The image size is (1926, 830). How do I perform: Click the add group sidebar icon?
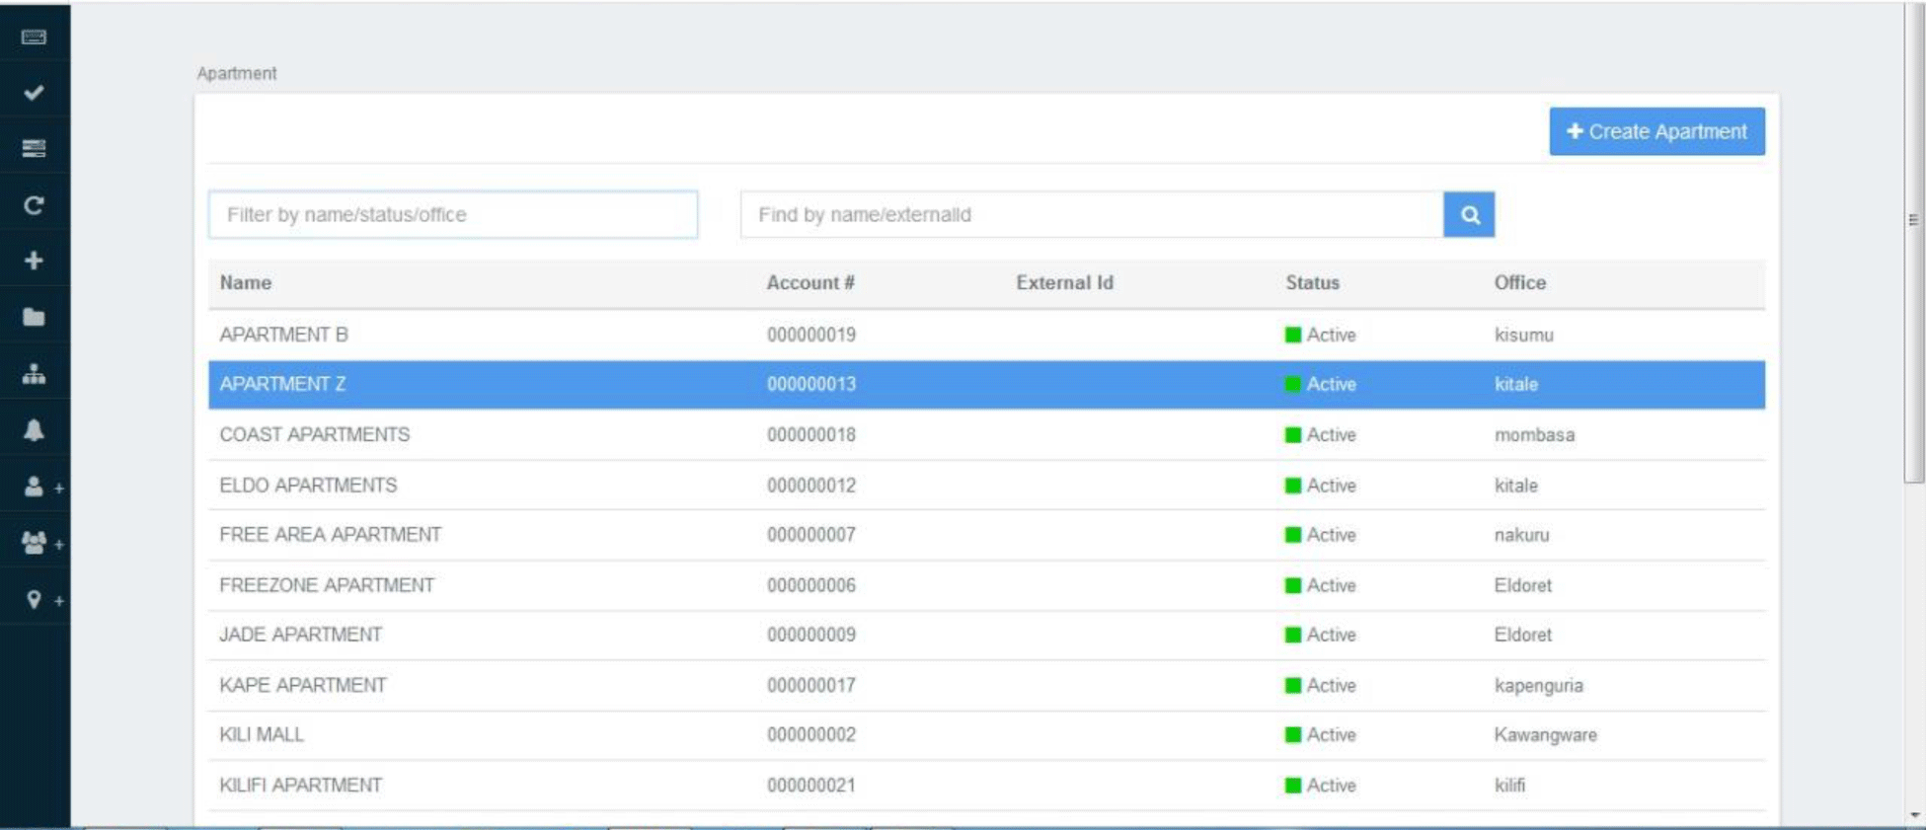tap(41, 543)
